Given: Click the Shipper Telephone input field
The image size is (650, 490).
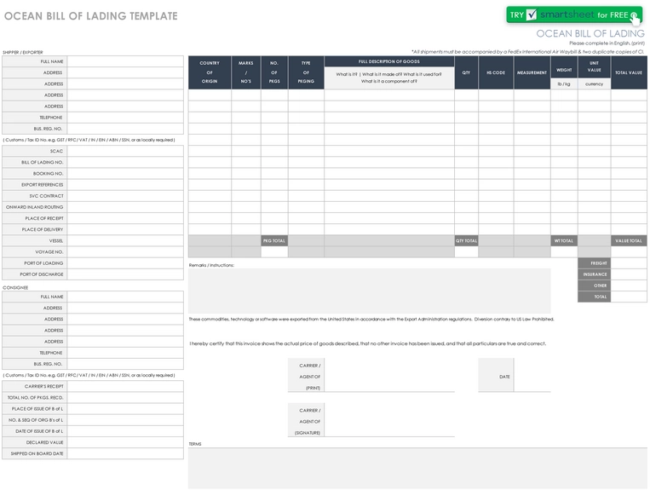Looking at the screenshot, I should click(125, 118).
